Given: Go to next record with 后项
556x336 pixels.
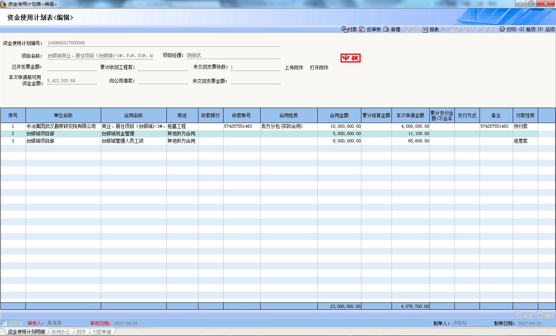Looking at the screenshot, I should click(541, 29).
